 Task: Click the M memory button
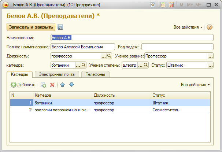click(x=181, y=5)
